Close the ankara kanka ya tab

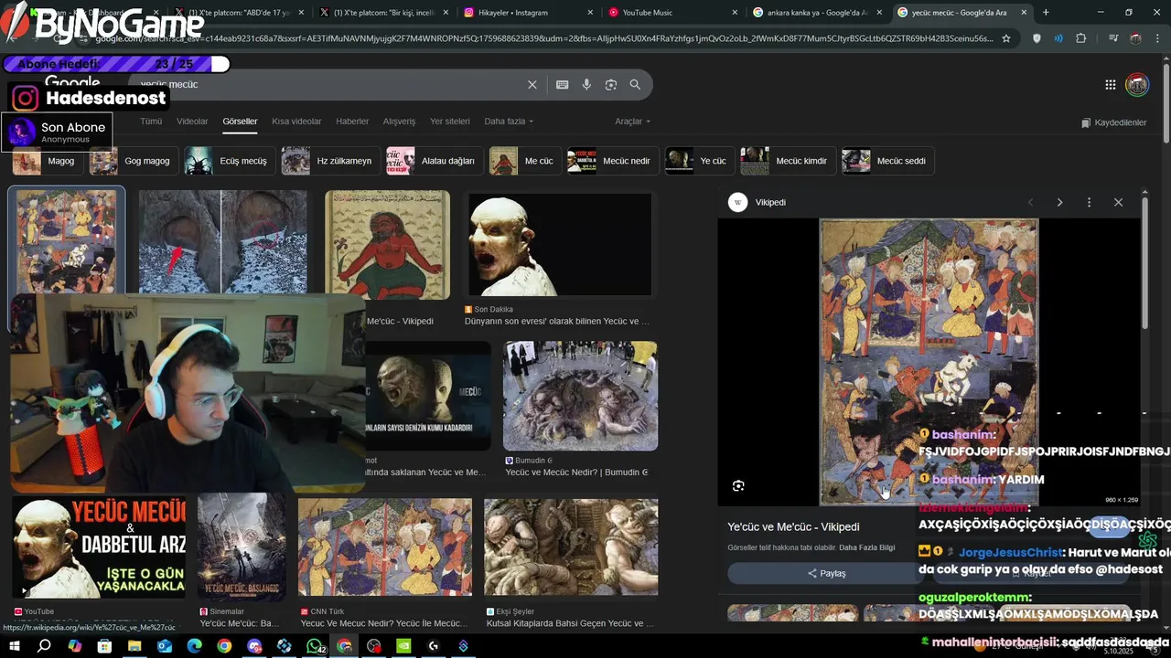pyautogui.click(x=877, y=13)
